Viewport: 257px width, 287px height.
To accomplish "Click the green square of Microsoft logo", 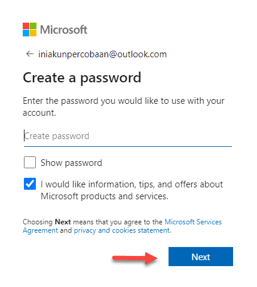I will point(33,26).
